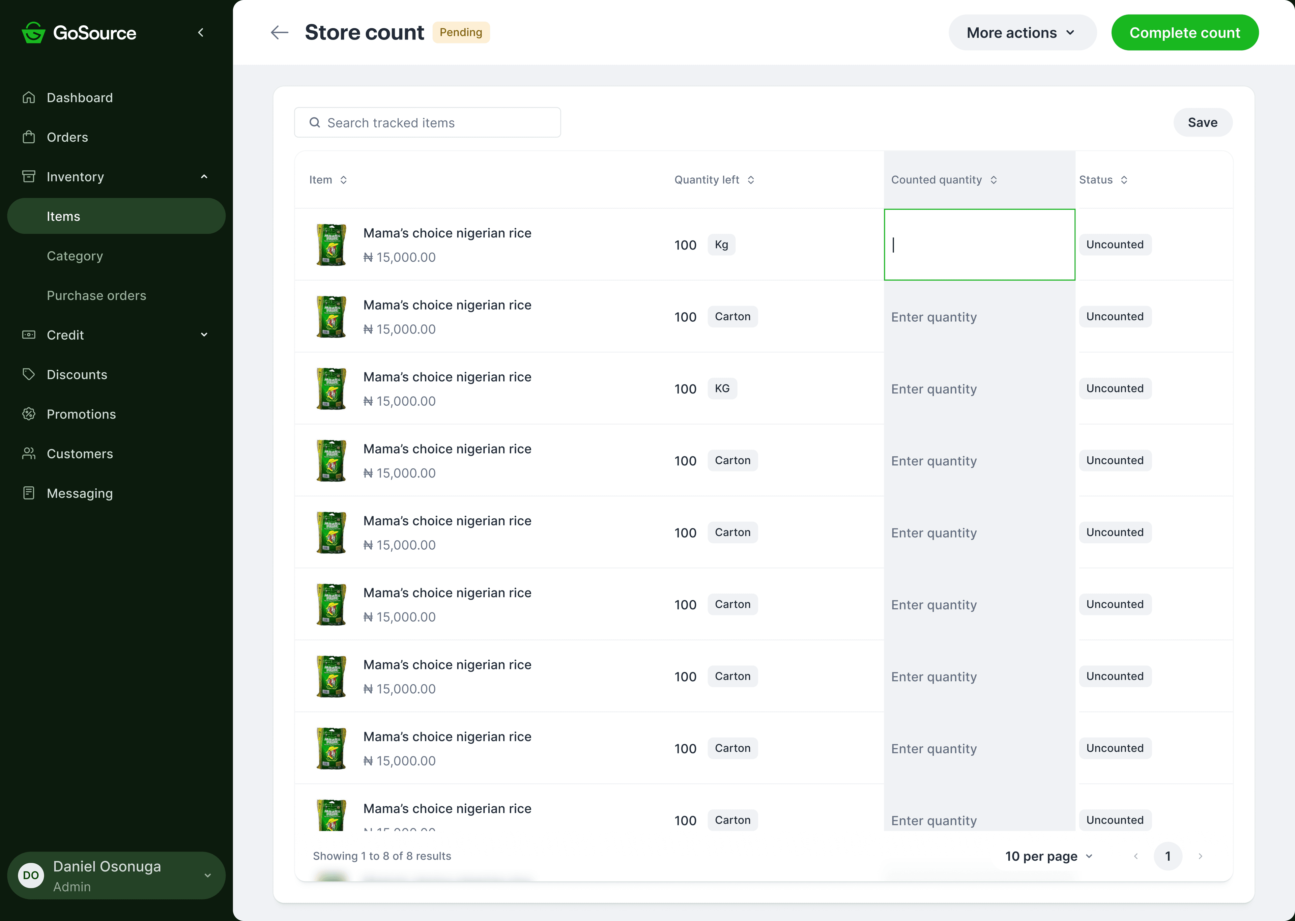
Task: Click the Save button
Action: tap(1203, 122)
